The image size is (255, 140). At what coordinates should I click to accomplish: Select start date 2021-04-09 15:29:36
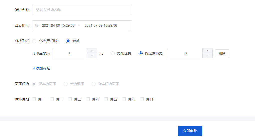click(x=58, y=25)
